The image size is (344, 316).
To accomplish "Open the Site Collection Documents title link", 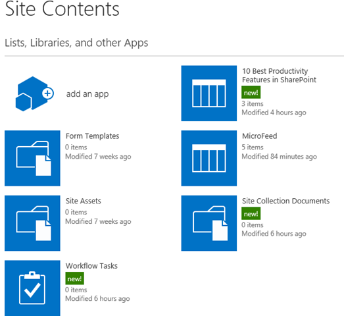I will click(285, 201).
